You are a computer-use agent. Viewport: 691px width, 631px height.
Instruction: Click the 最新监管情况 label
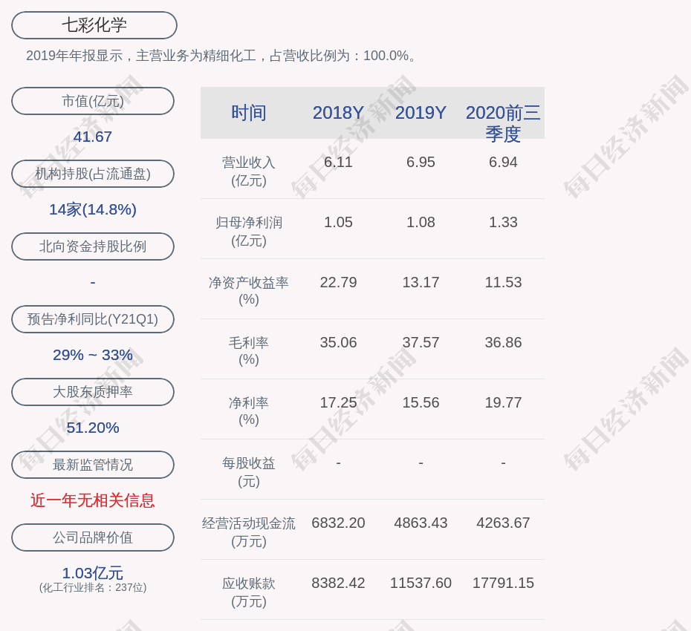coord(93,465)
